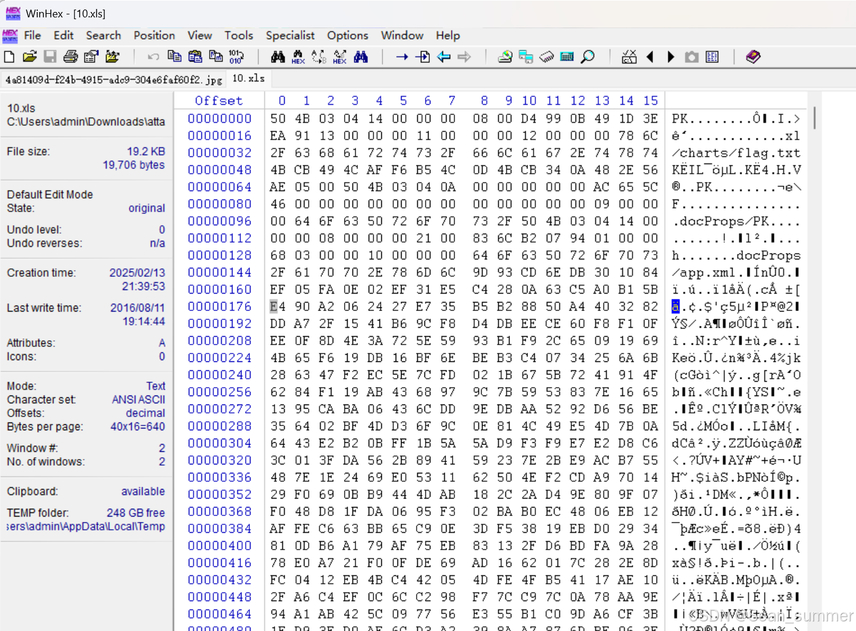Click Paste Into New File icon
This screenshot has width=856, height=631.
(x=216, y=56)
